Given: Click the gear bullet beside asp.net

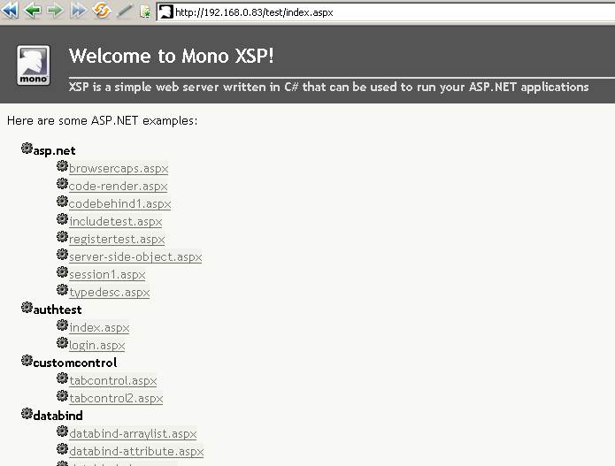Looking at the screenshot, I should tap(27, 149).
